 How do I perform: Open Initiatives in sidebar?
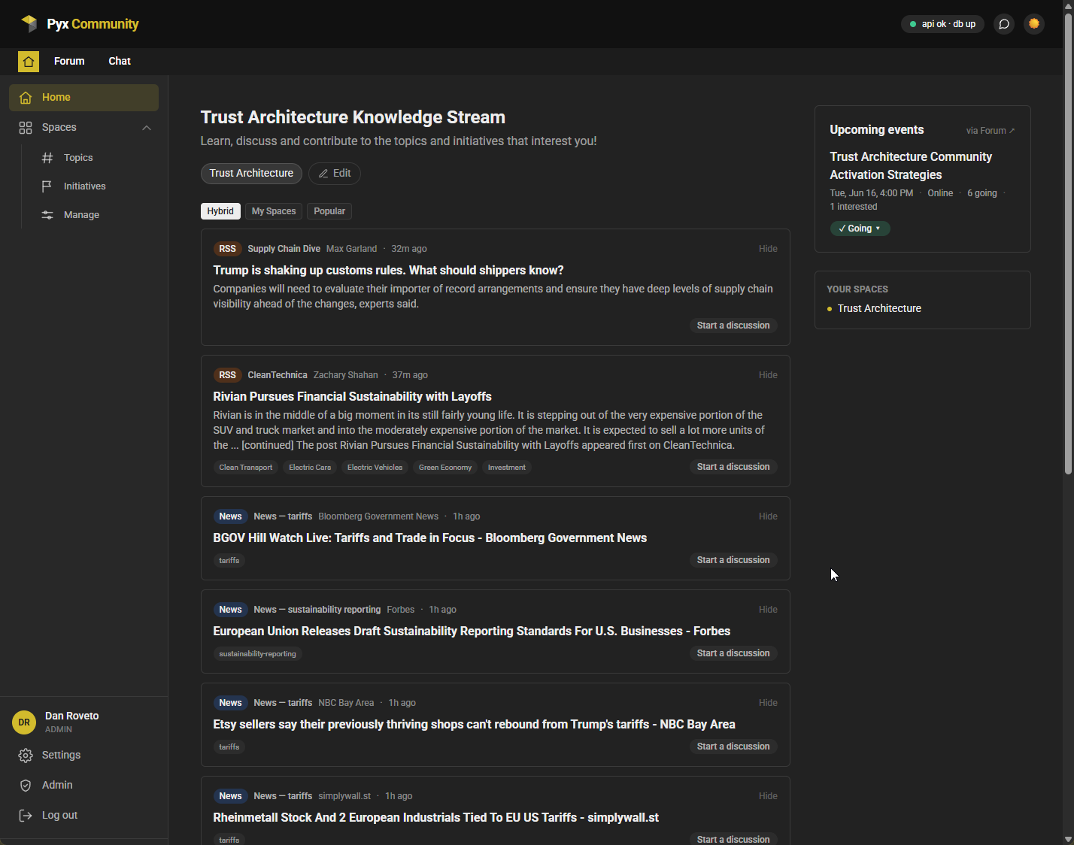click(85, 186)
